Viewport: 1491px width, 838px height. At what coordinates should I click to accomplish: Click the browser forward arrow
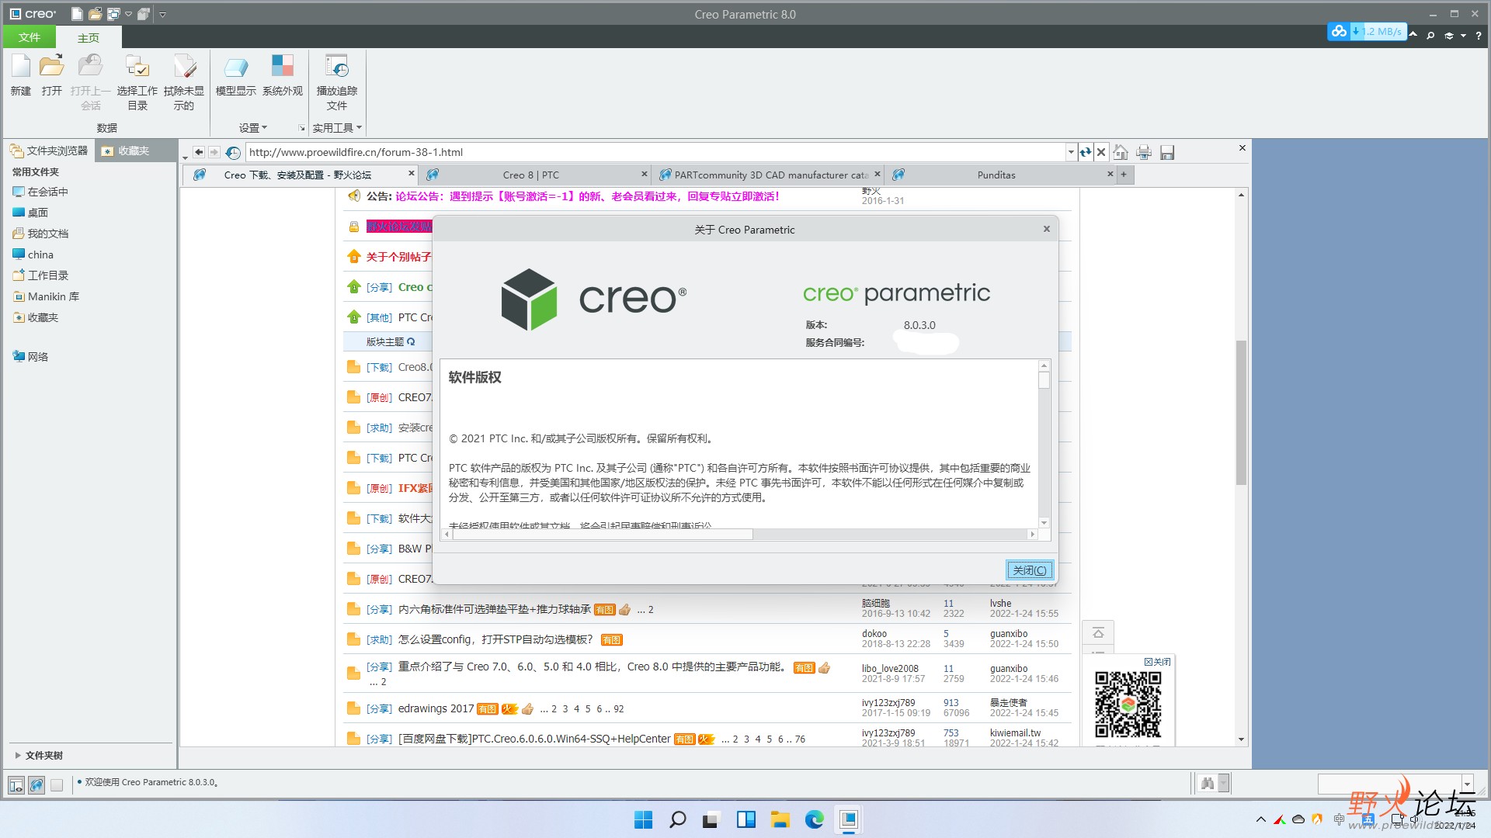tap(214, 152)
